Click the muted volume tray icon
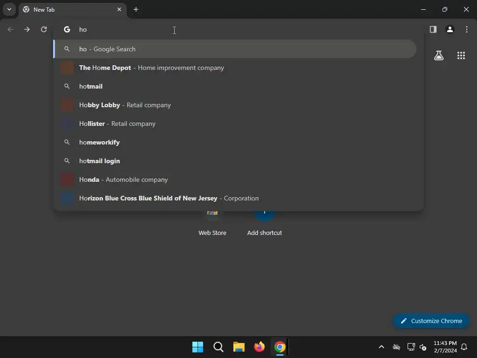 [423, 347]
